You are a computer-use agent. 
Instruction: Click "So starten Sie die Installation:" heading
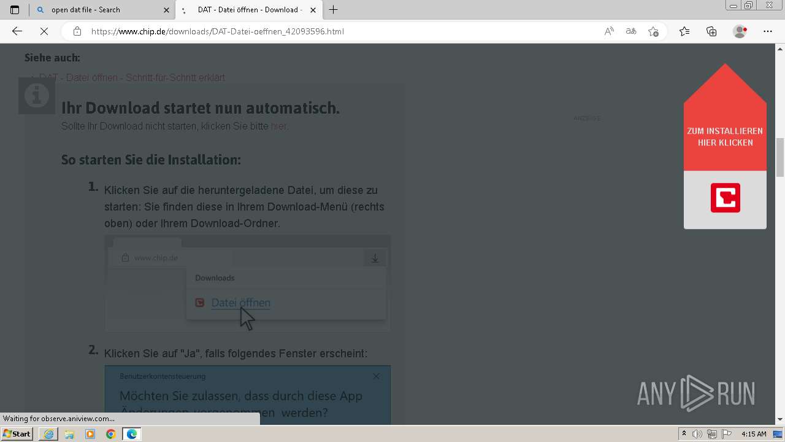[151, 160]
